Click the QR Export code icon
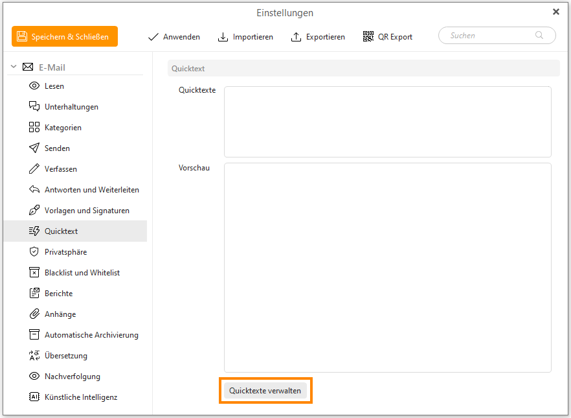Screen dimensions: 571x418 [x=368, y=37]
